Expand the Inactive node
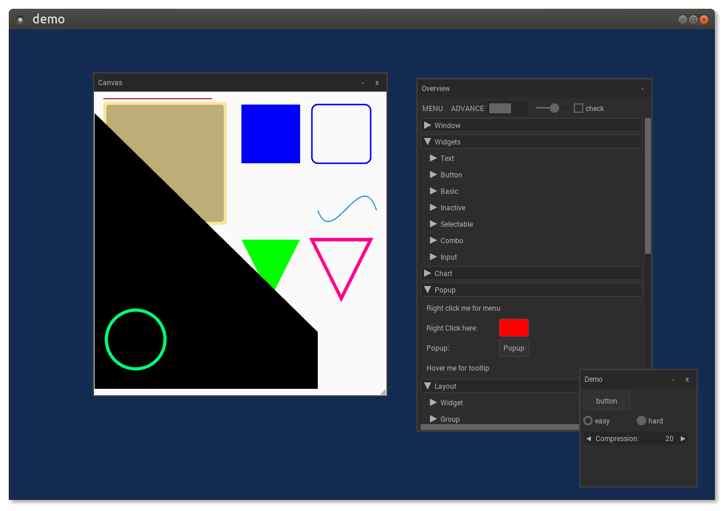The image size is (726, 511). tap(433, 207)
